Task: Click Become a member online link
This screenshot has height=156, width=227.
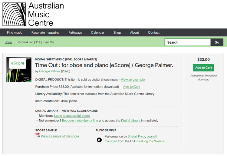Action: coord(80,121)
